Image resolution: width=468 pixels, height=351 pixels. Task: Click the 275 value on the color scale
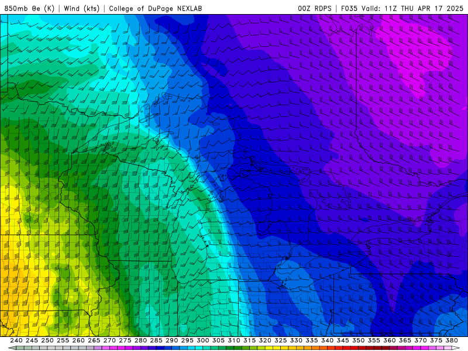point(125,340)
